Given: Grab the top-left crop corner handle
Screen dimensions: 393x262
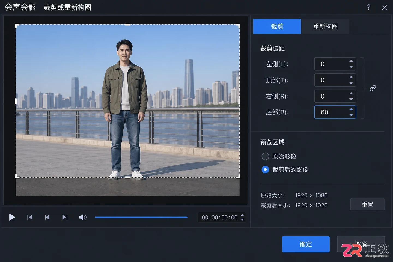Looking at the screenshot, I should (x=17, y=26).
